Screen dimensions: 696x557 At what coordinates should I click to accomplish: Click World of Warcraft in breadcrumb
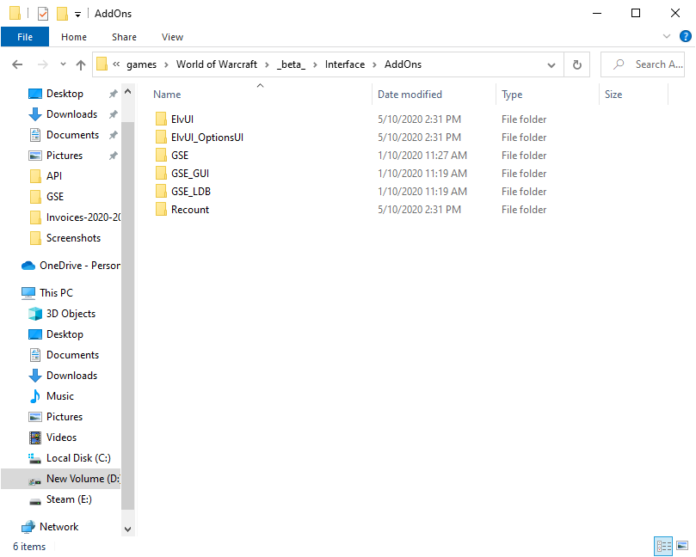217,64
